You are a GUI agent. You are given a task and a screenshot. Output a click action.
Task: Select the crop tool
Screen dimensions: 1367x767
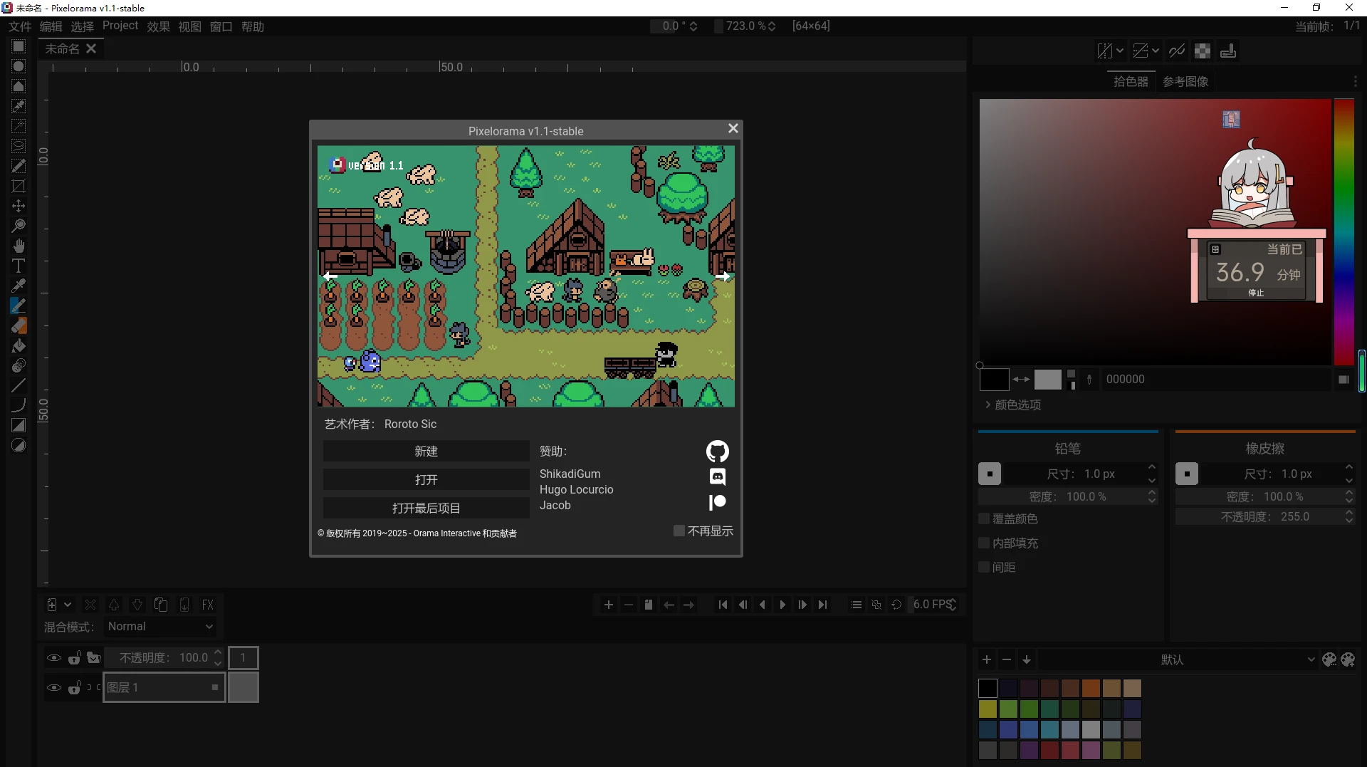tap(19, 186)
